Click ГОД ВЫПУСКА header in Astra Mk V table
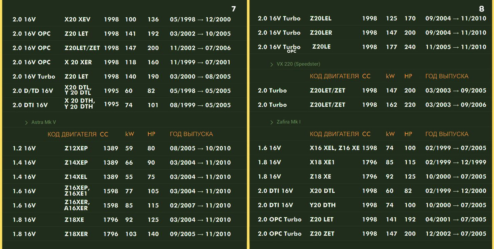This screenshot has width=494, height=249. point(191,134)
